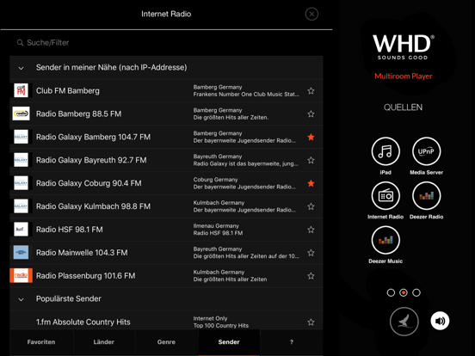Image resolution: width=475 pixels, height=356 pixels.
Task: Collapse 'Sender in meiner Nähe' section
Action: [x=21, y=68]
